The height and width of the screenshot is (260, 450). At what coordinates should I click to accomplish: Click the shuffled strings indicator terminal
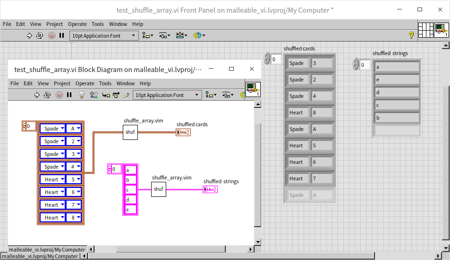click(x=210, y=189)
